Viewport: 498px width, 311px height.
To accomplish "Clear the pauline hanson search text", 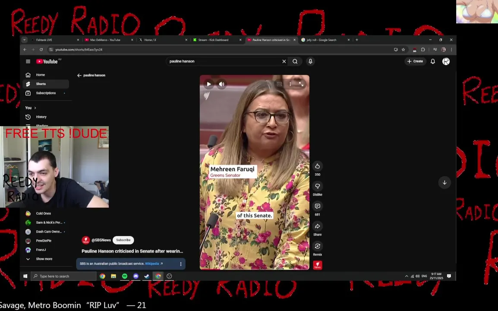I will click(284, 61).
